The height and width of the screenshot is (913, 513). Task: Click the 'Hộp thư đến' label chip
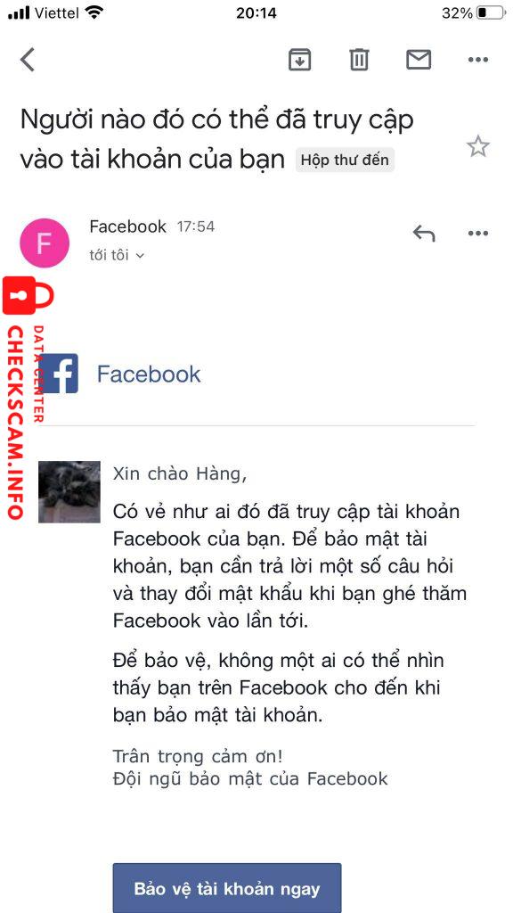[x=345, y=160]
